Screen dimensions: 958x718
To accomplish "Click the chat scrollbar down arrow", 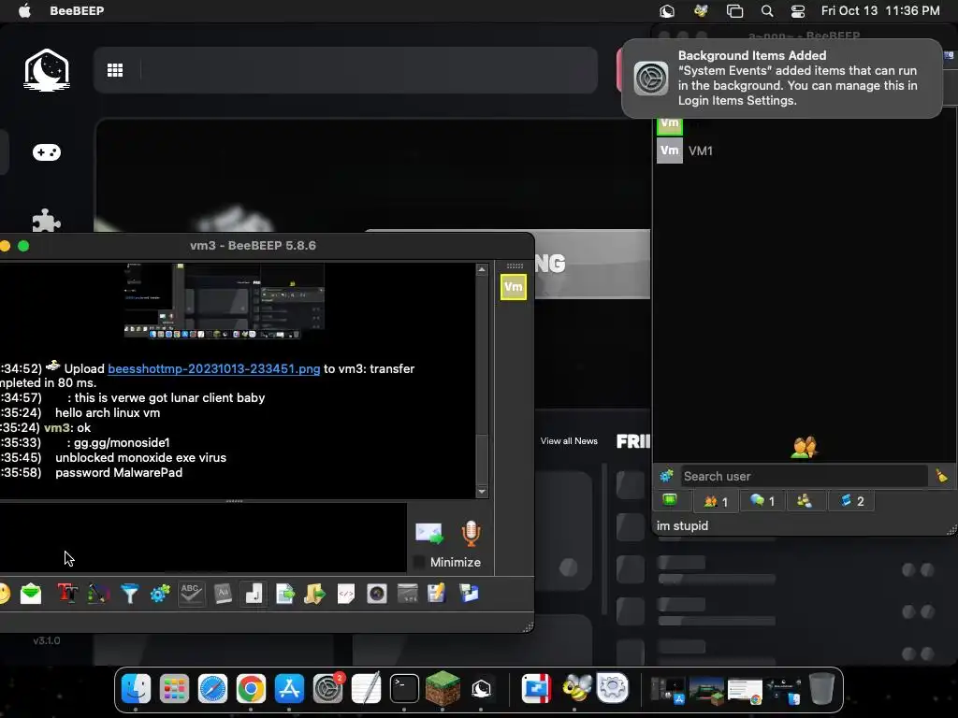I will [482, 492].
